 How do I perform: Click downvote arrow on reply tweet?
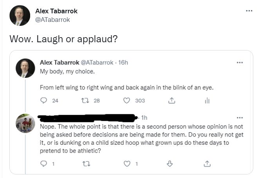pos(170,164)
